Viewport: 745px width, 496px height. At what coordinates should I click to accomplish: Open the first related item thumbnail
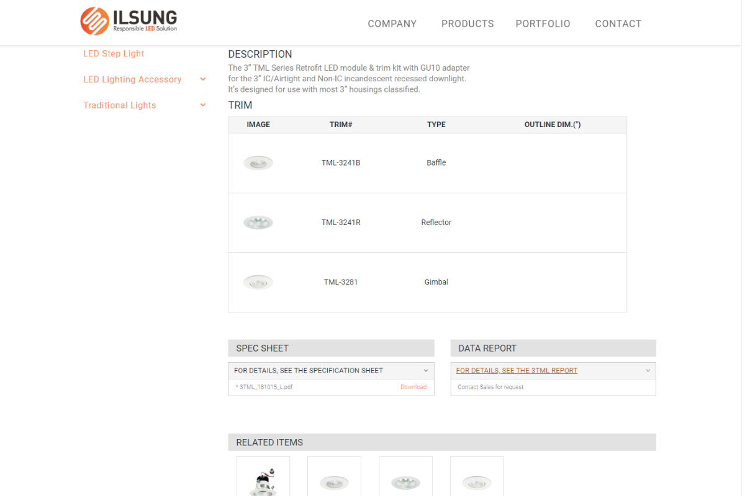263,477
